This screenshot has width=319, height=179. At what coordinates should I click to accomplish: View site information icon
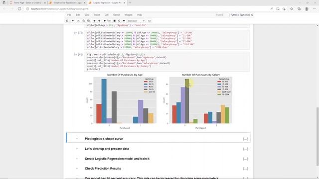coord(27,9)
